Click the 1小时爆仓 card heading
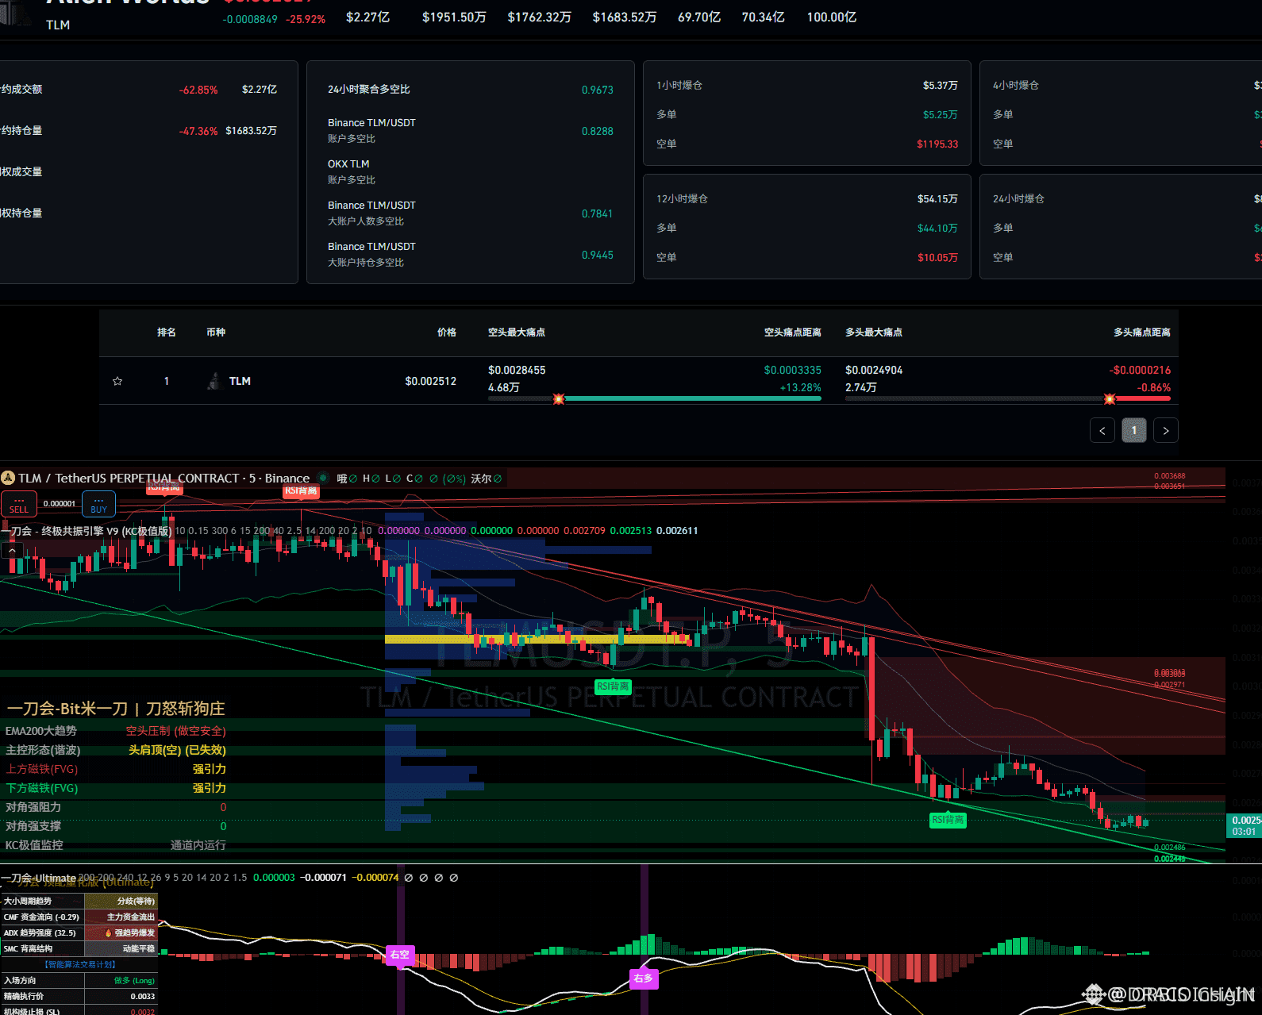1262x1015 pixels. tap(679, 85)
